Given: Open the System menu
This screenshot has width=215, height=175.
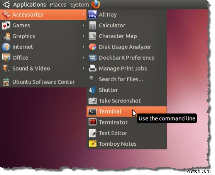Looking at the screenshot, I should tap(80, 5).
